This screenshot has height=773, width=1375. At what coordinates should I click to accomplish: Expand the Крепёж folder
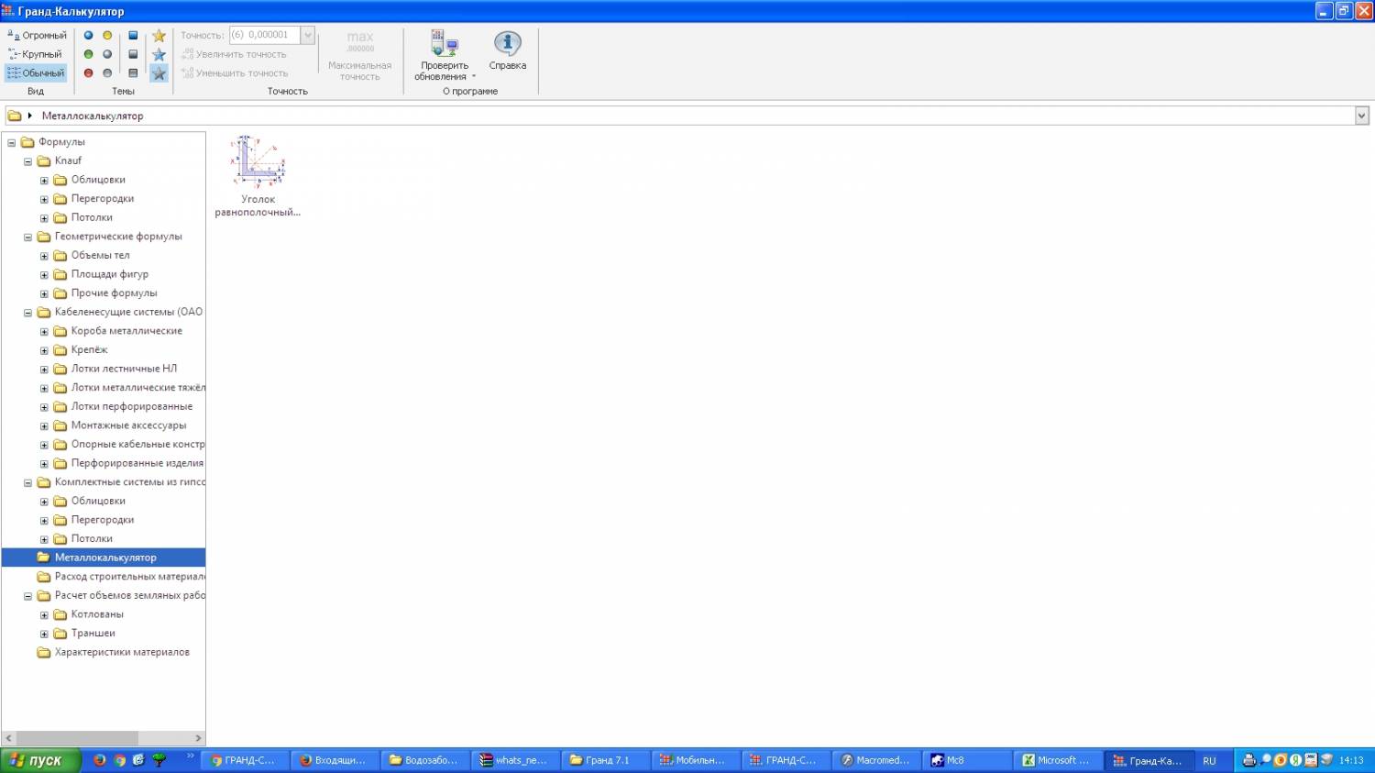tap(44, 350)
